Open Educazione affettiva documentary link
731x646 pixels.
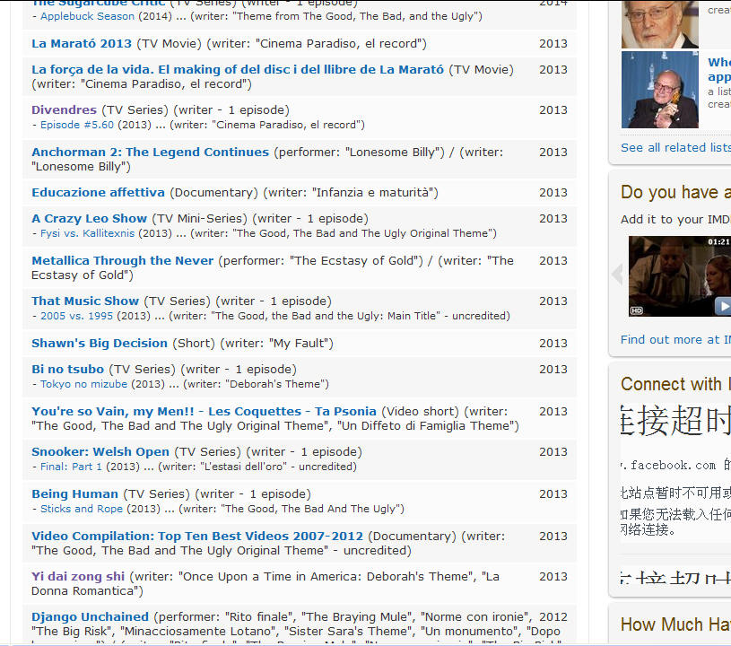point(98,193)
